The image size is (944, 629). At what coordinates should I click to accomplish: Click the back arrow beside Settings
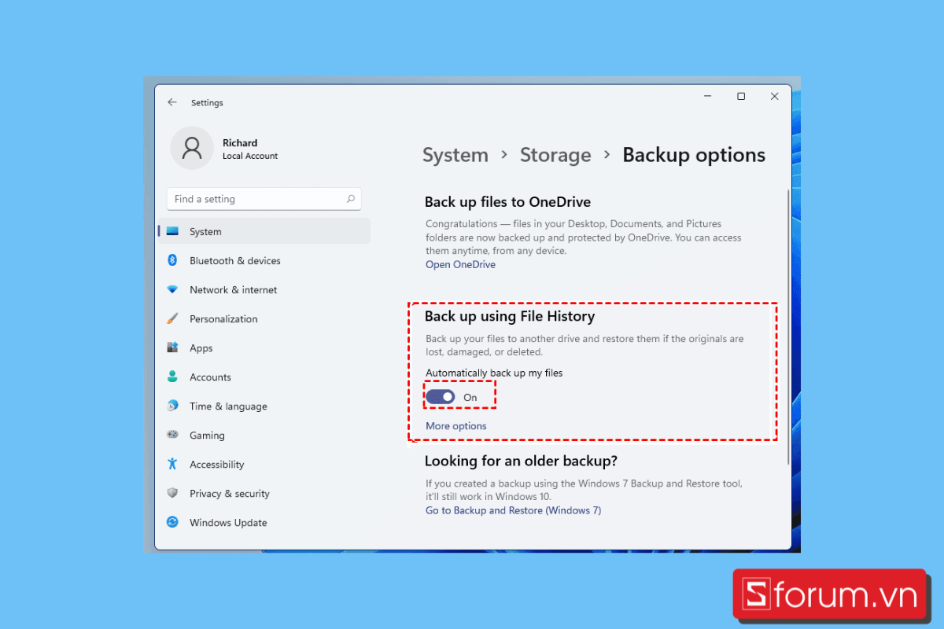[x=172, y=102]
